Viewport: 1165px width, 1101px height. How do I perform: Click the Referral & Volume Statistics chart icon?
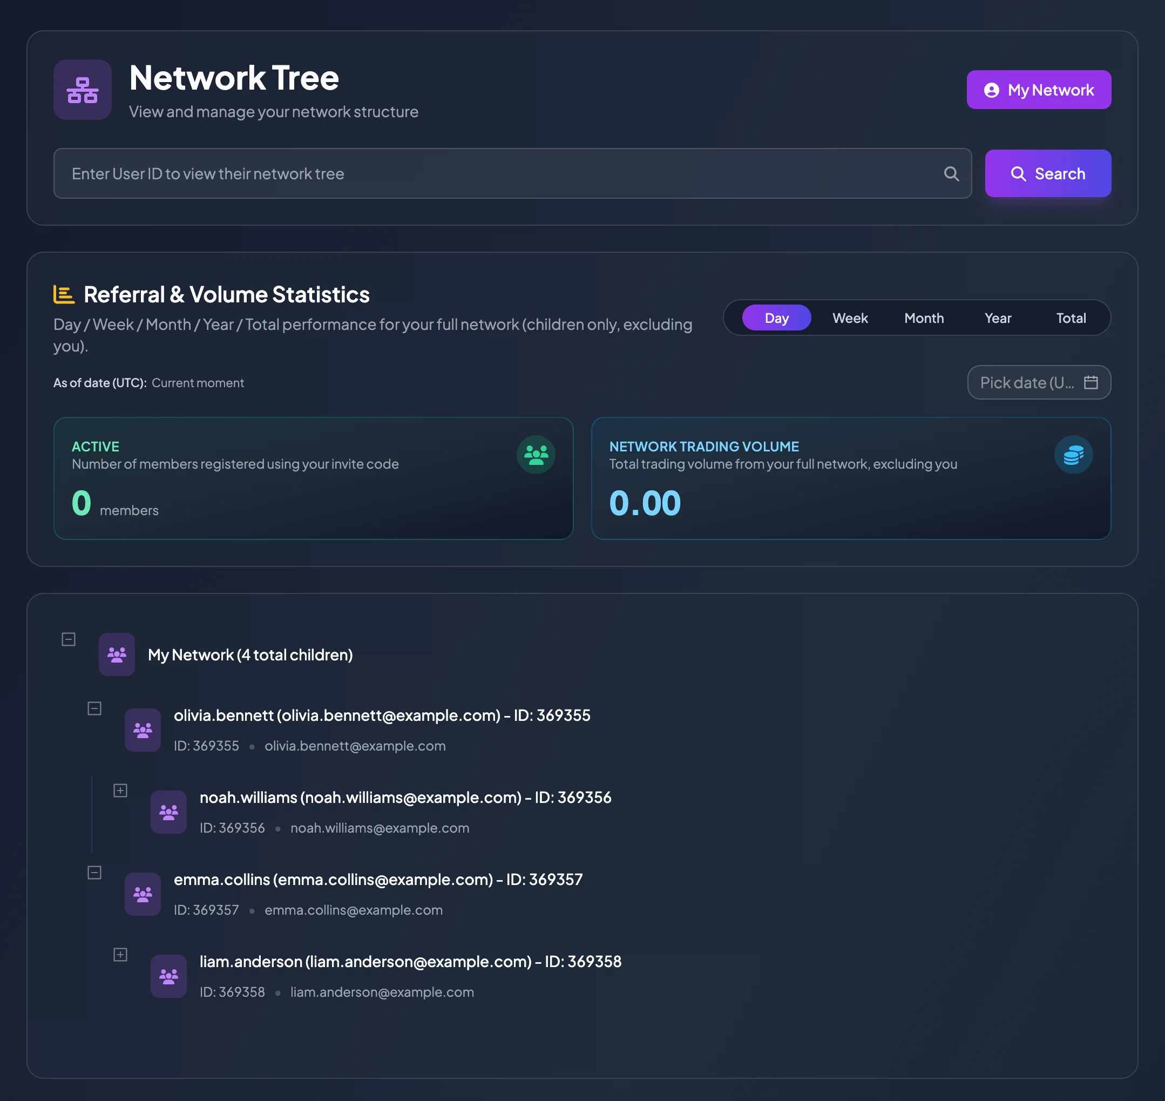pyautogui.click(x=64, y=295)
